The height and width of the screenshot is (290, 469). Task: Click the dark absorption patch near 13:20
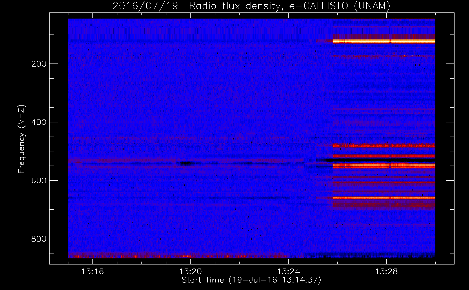tap(186, 164)
